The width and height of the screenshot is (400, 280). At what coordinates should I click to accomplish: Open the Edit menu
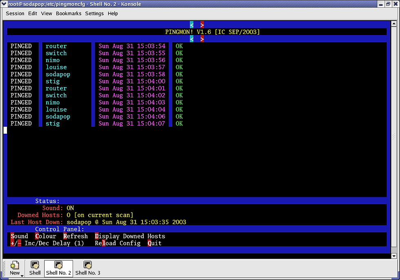coord(33,13)
